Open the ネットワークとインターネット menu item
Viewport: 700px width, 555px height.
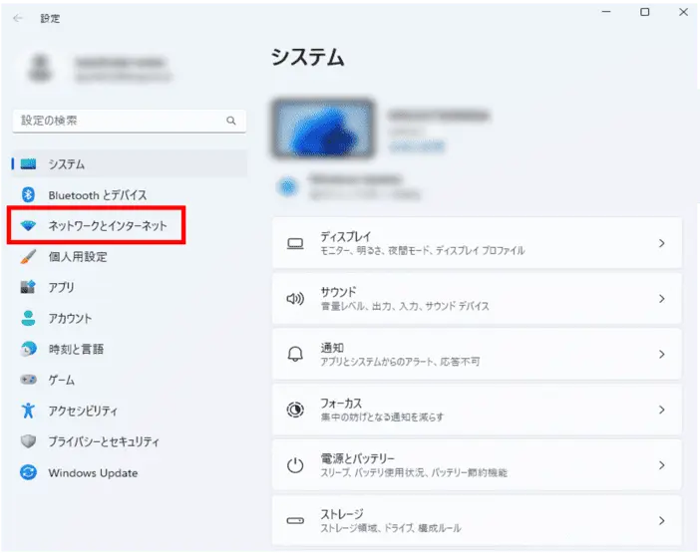point(115,226)
